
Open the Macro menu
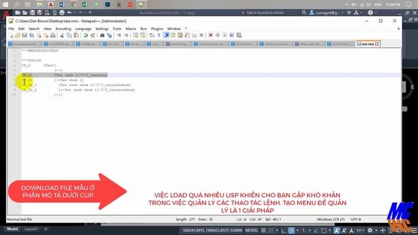pos(131,29)
